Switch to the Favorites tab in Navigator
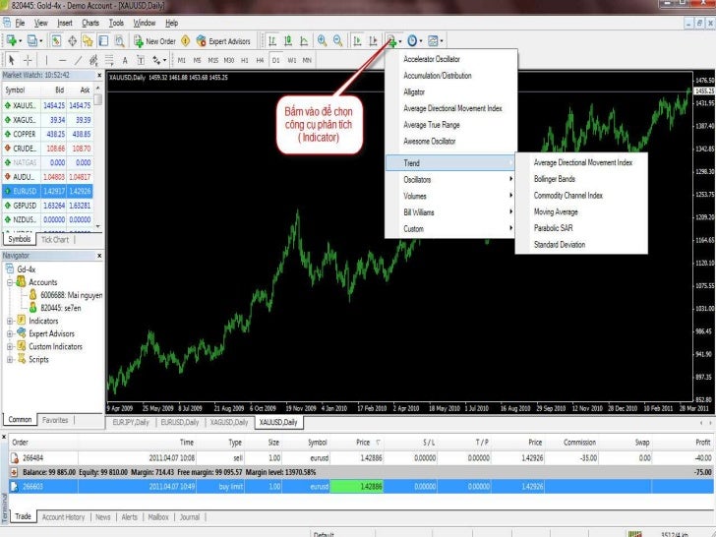The width and height of the screenshot is (716, 537). click(55, 420)
